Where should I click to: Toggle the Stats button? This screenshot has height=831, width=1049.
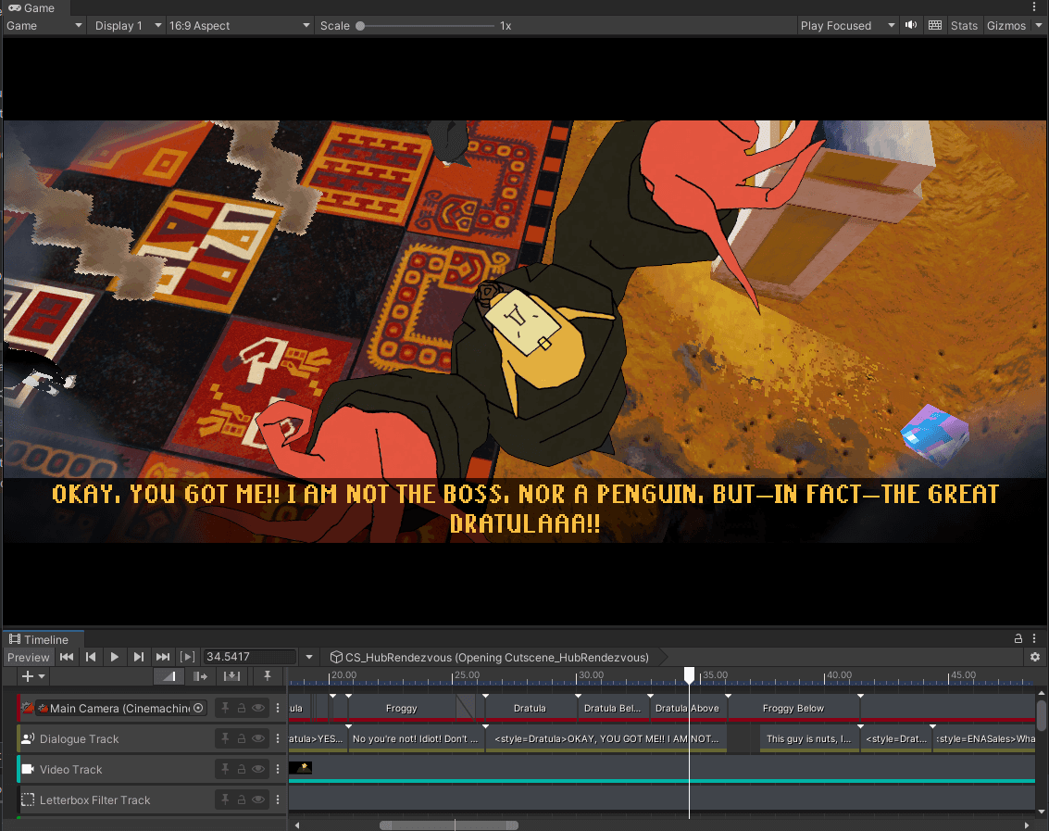tap(964, 25)
